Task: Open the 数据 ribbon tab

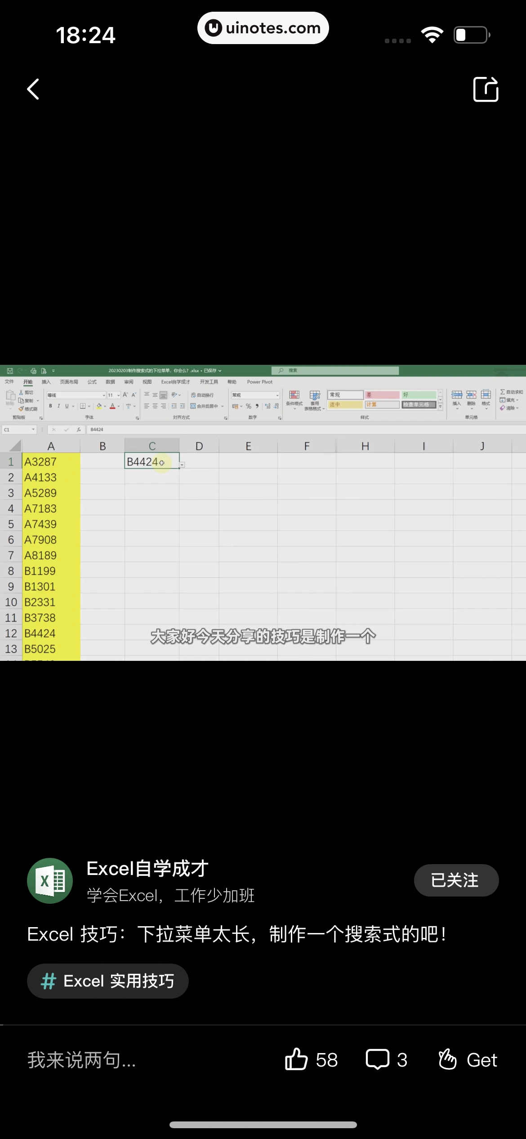Action: click(110, 382)
